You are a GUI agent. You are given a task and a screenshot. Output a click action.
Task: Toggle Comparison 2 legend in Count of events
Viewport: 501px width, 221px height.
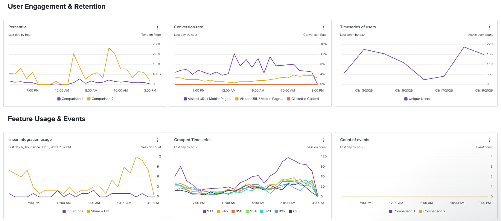click(432, 211)
